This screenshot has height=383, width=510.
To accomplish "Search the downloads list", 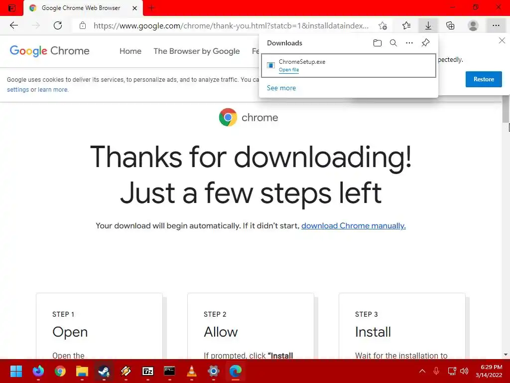I will tap(393, 43).
